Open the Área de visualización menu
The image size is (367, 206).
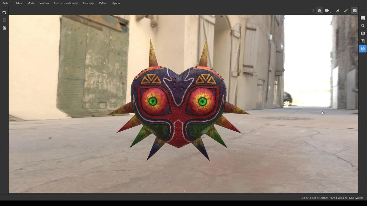(66, 3)
